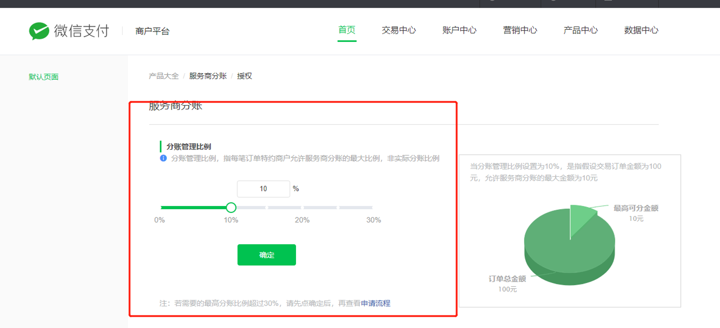Viewport: 720px width, 328px height.
Task: Focus the percentage input field showing 10
Action: [x=263, y=189]
